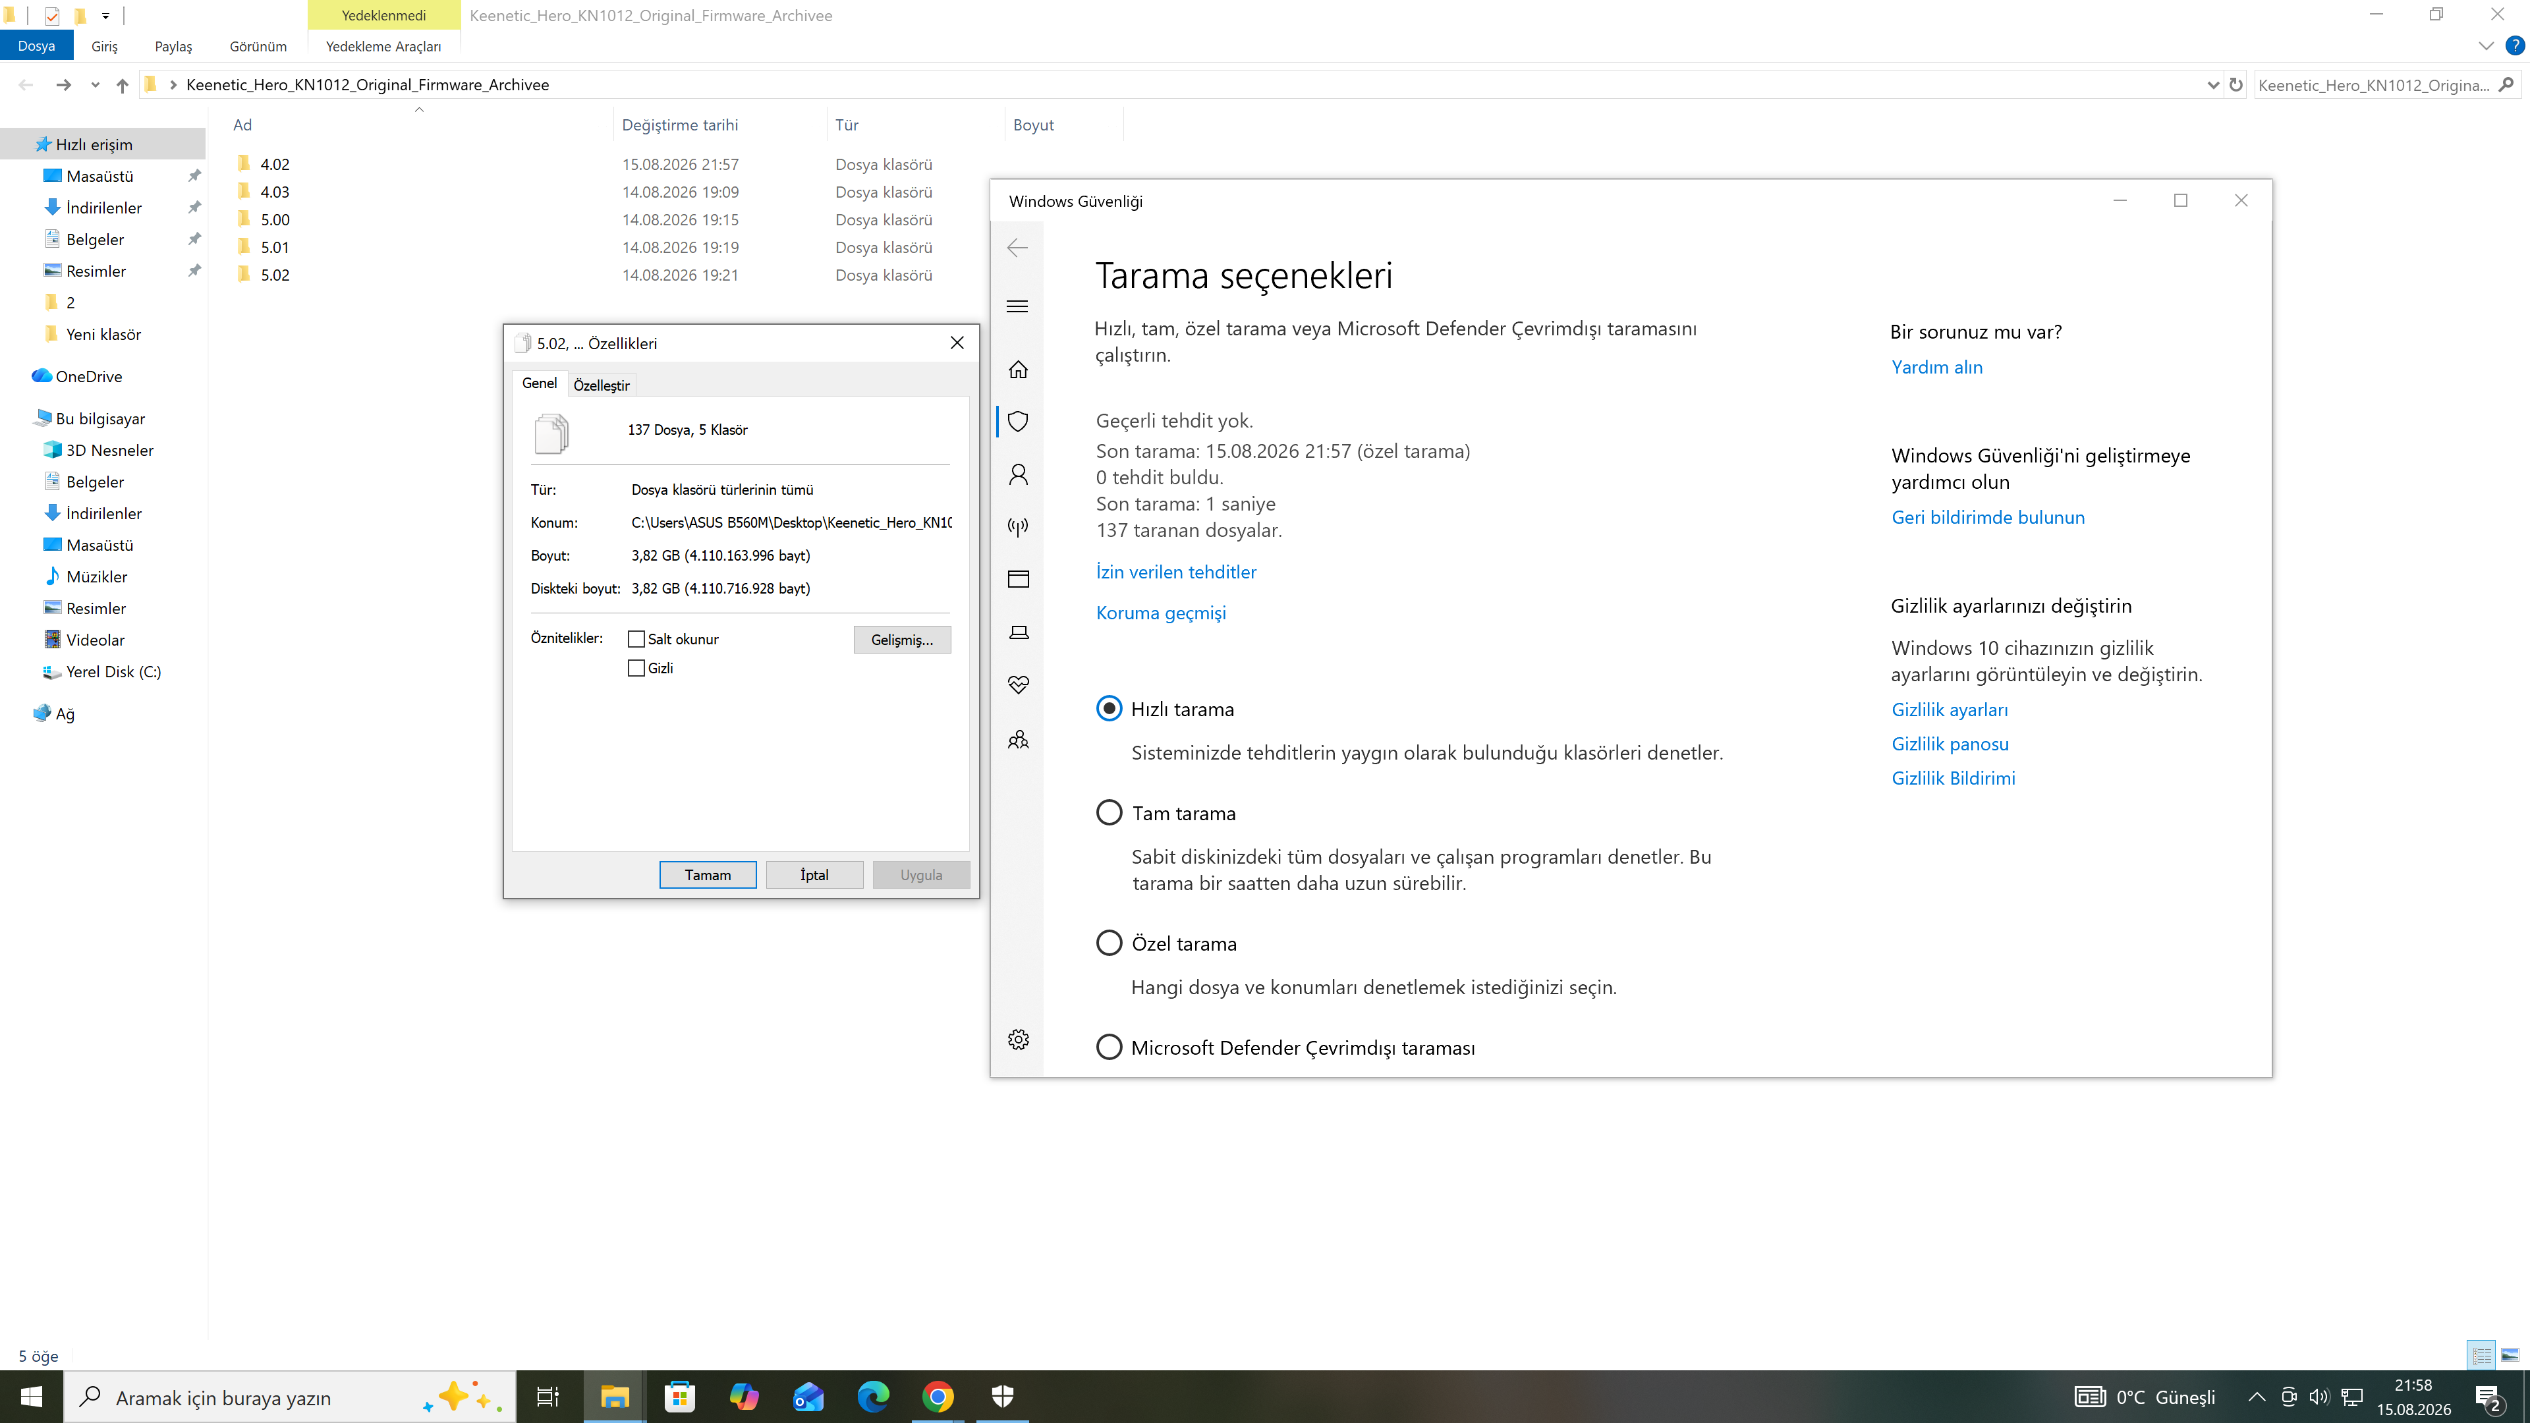Click the Explorer forward navigation arrow
2530x1423 pixels.
tap(64, 86)
